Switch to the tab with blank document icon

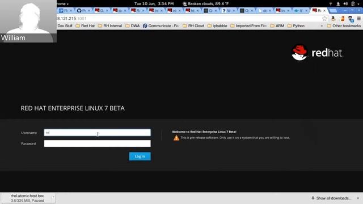click(x=264, y=10)
